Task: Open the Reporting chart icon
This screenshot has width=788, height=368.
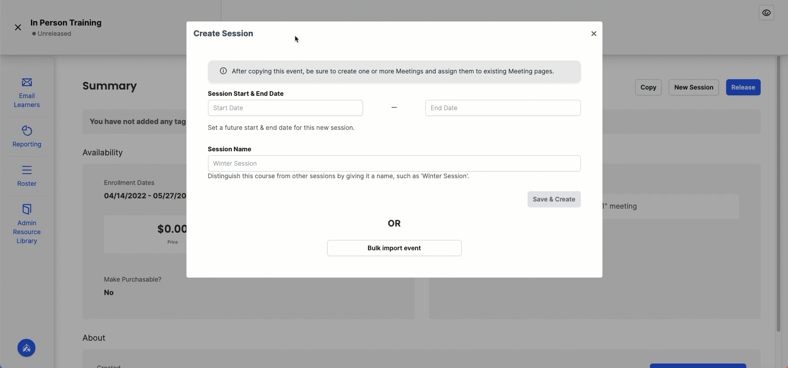Action: point(27,131)
